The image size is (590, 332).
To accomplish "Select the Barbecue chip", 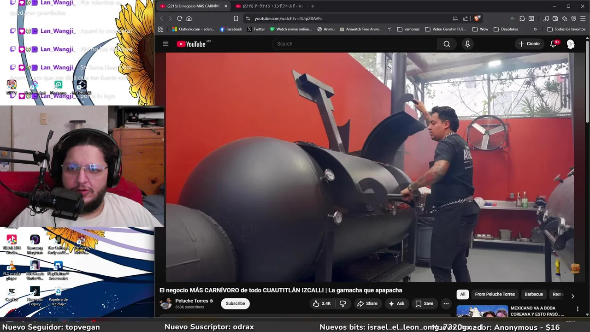I will pos(534,294).
